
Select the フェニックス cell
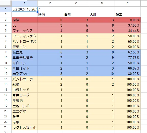24,31
